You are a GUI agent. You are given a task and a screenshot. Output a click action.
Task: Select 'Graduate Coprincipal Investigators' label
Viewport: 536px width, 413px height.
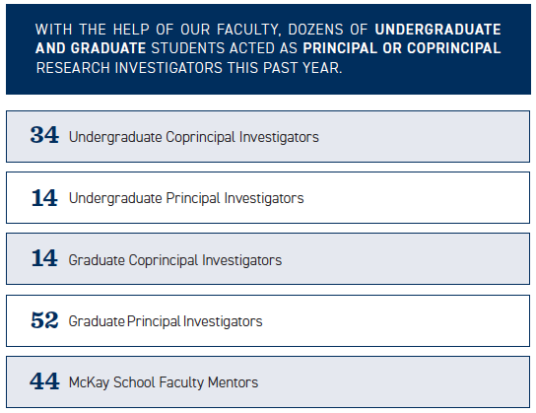point(175,260)
